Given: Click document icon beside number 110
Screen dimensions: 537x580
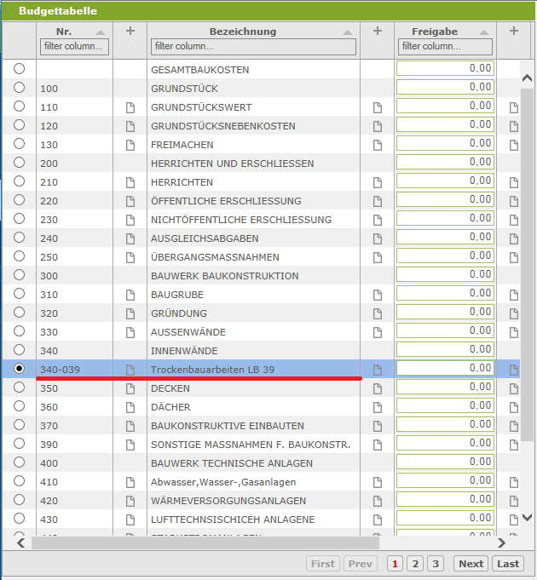Looking at the screenshot, I should click(x=130, y=107).
